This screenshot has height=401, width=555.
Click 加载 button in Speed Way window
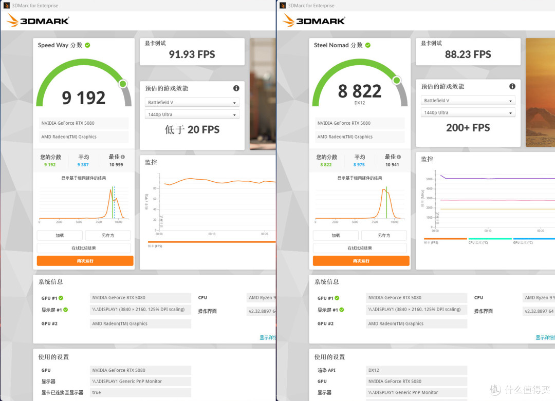pyautogui.click(x=60, y=235)
